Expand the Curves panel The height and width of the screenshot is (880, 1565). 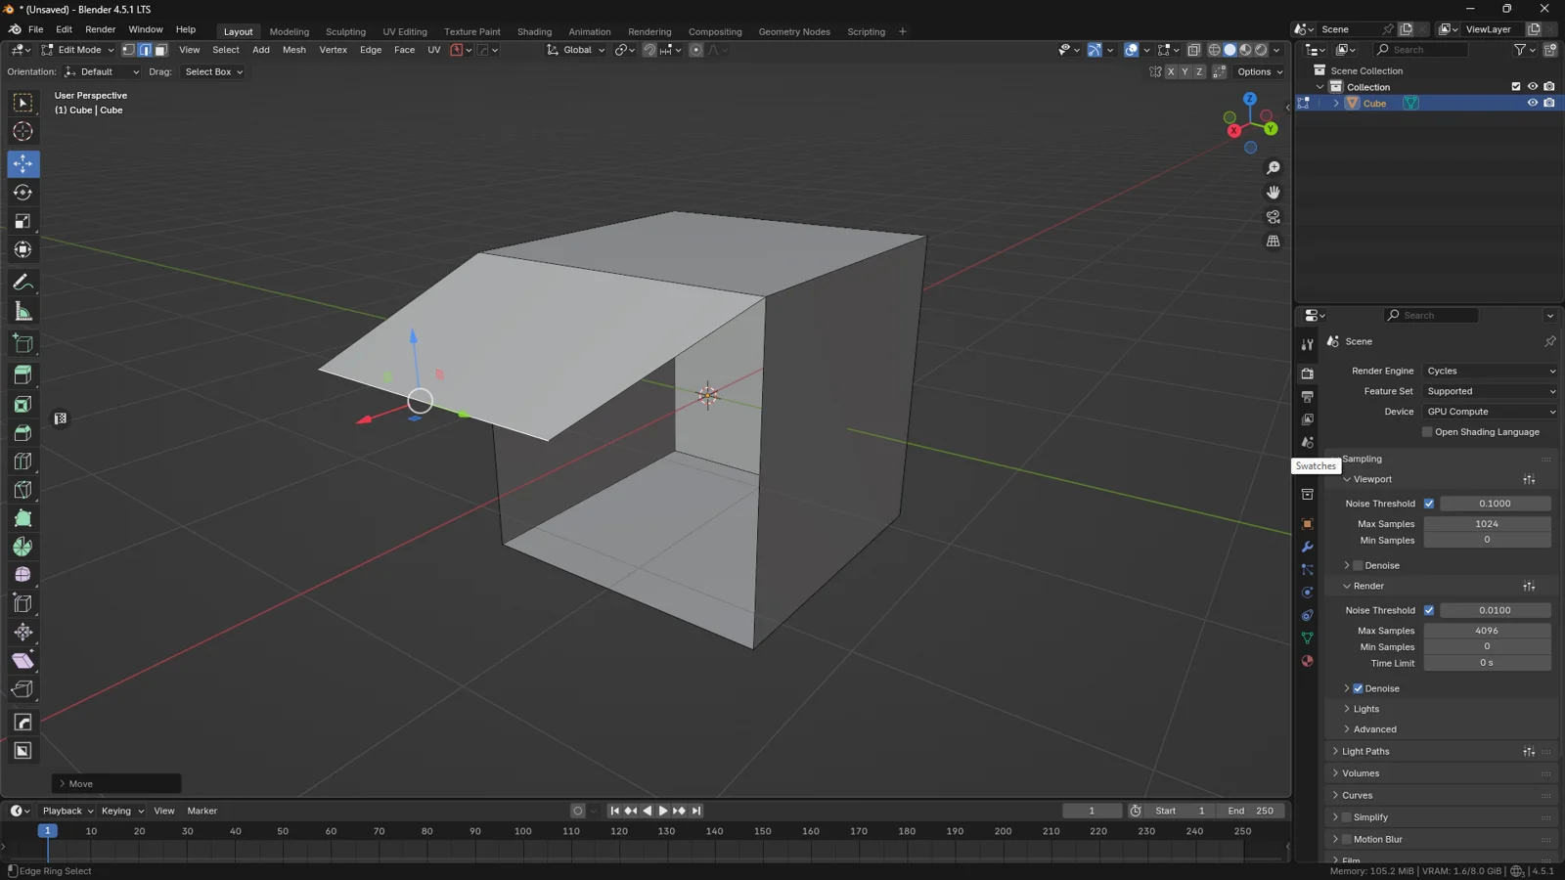(x=1357, y=795)
